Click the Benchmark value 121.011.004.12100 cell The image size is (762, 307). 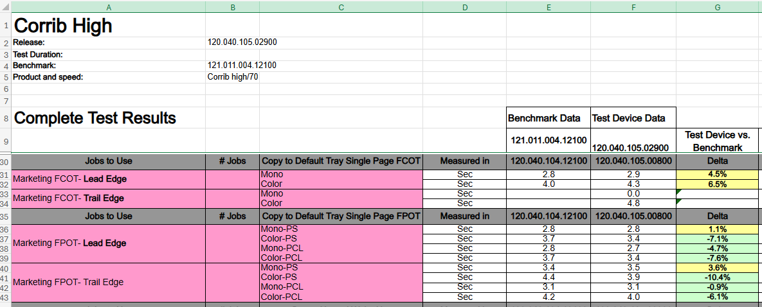point(233,65)
